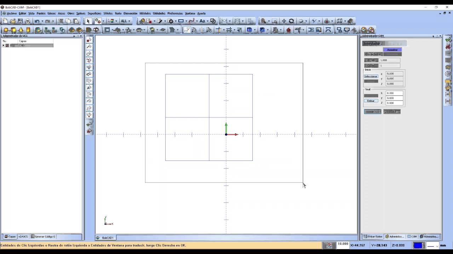
Task: Click the cone solid icon
Action: [21, 30]
